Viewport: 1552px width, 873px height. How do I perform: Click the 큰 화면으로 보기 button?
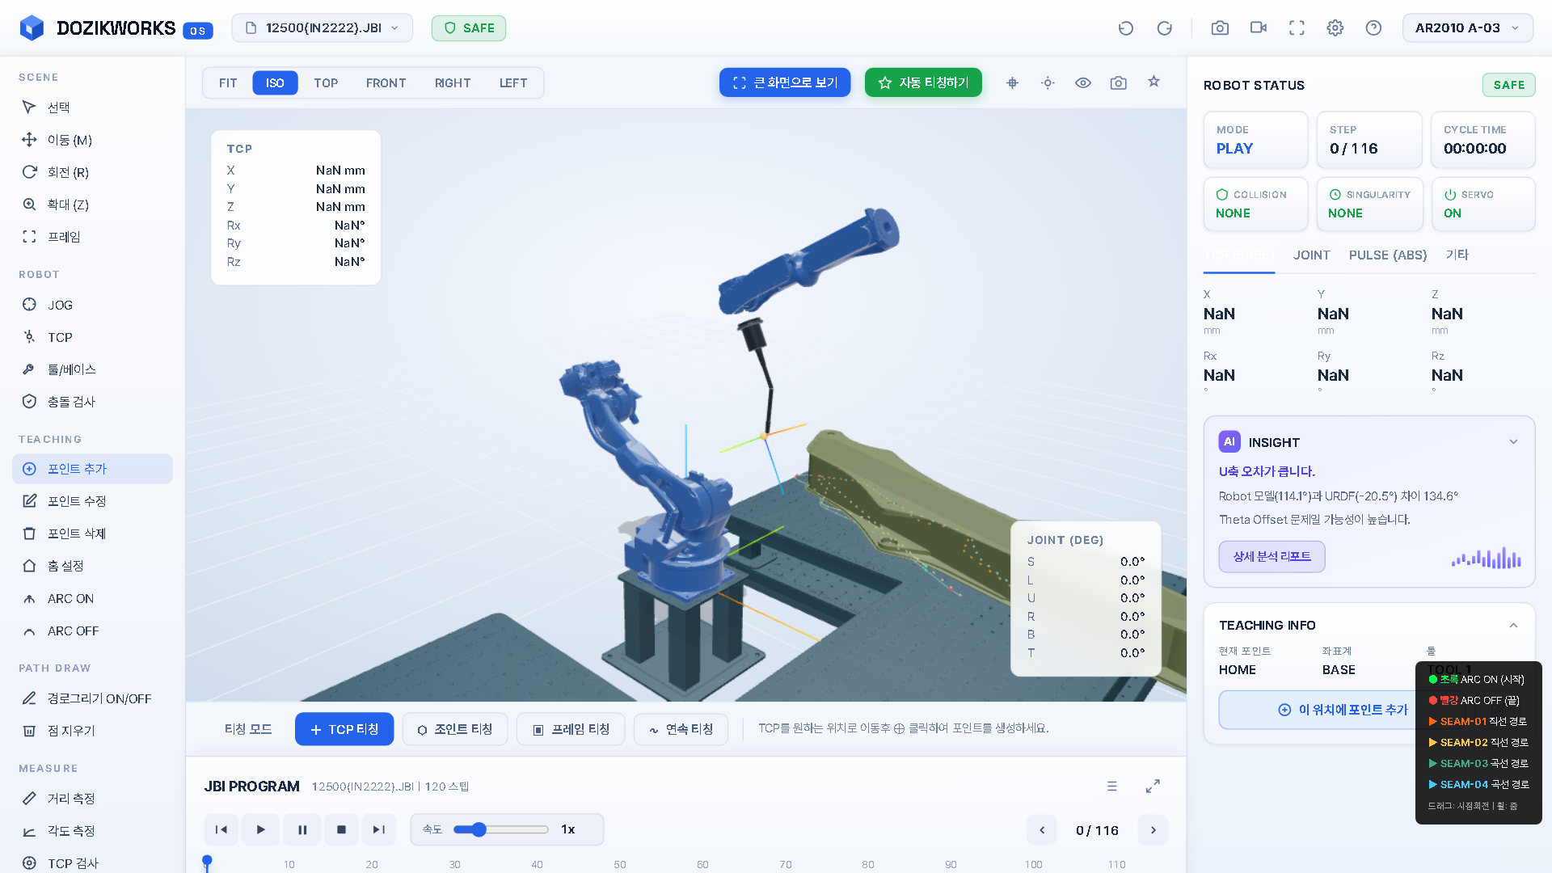pyautogui.click(x=785, y=82)
